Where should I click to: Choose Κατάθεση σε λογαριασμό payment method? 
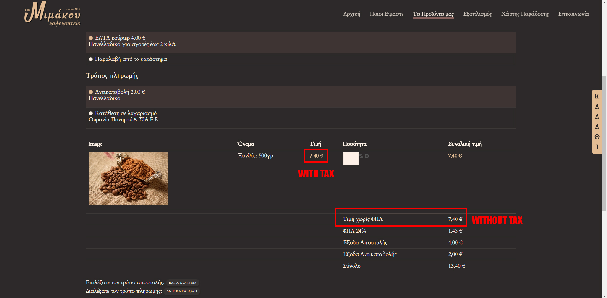(91, 113)
